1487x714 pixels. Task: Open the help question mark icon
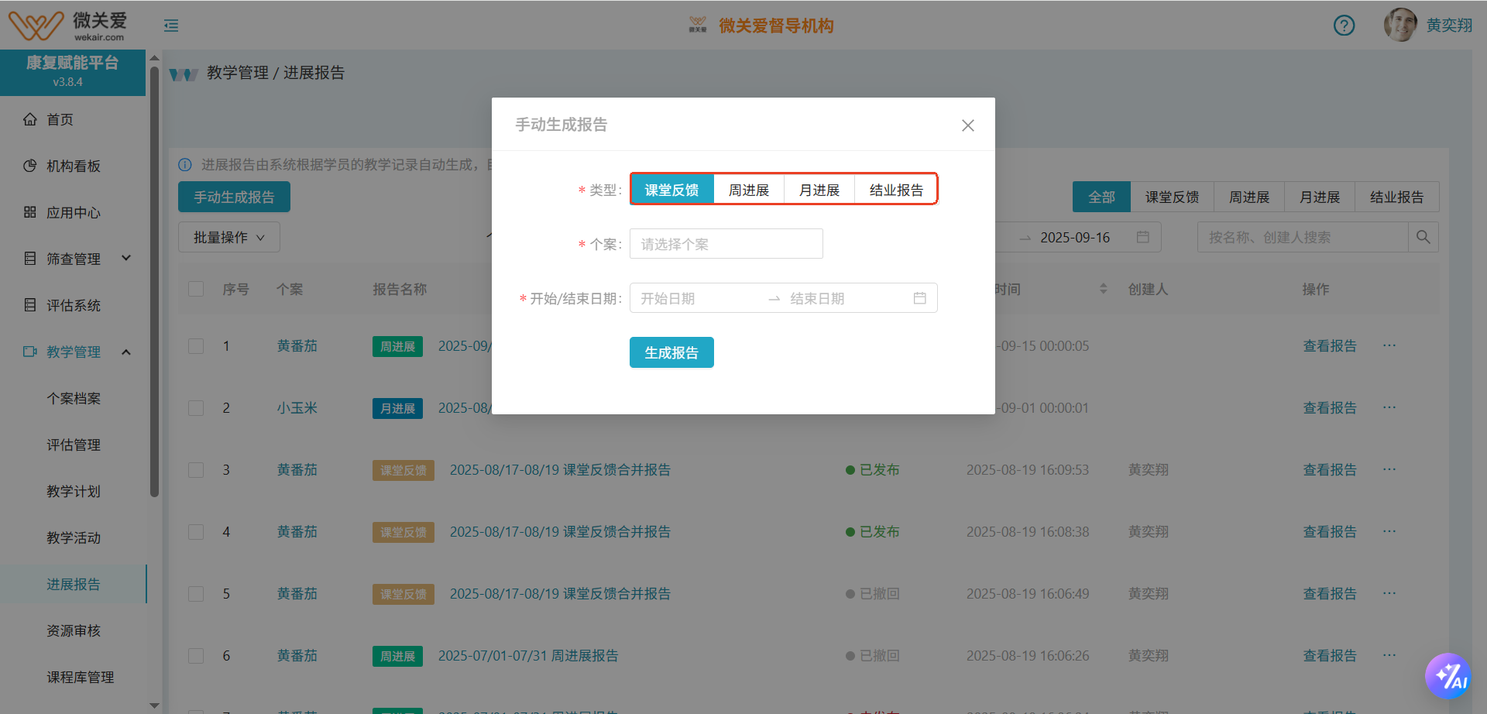pyautogui.click(x=1344, y=26)
